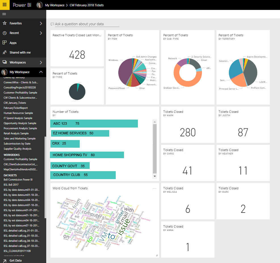This screenshot has height=263, width=280.
Task: Click the Word Cloud from Tickets visual
Action: [104, 223]
